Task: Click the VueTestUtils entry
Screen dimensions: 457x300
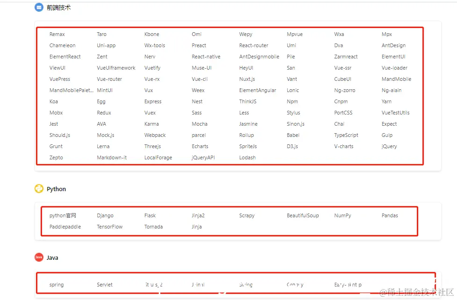Action: pyautogui.click(x=396, y=113)
